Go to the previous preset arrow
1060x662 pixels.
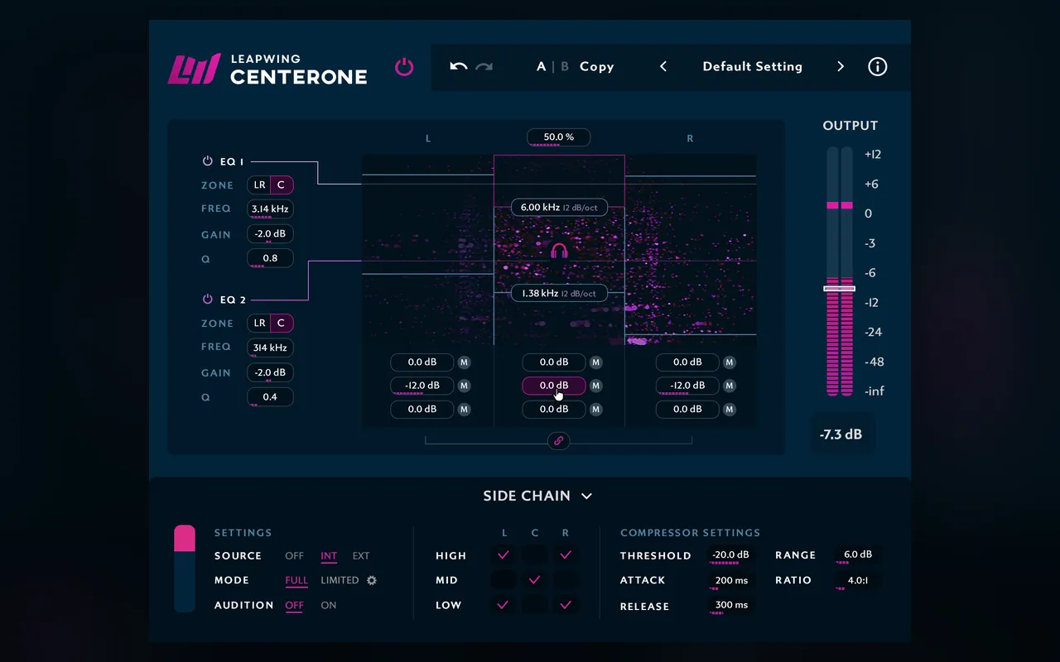coord(663,66)
